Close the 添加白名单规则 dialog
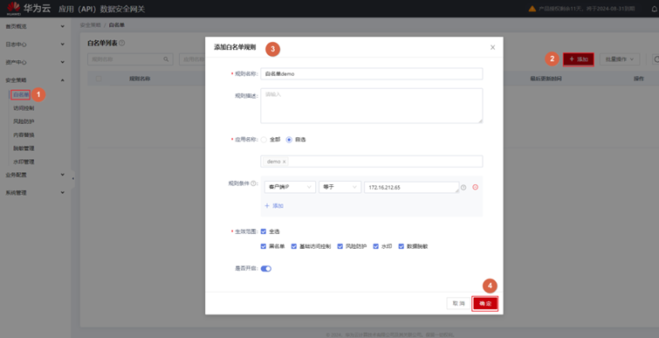 (x=492, y=47)
